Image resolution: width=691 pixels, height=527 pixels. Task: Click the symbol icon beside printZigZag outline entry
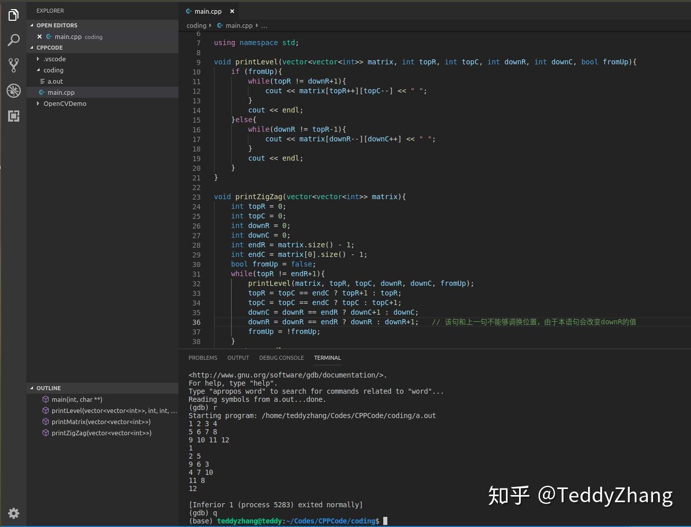[x=46, y=433]
